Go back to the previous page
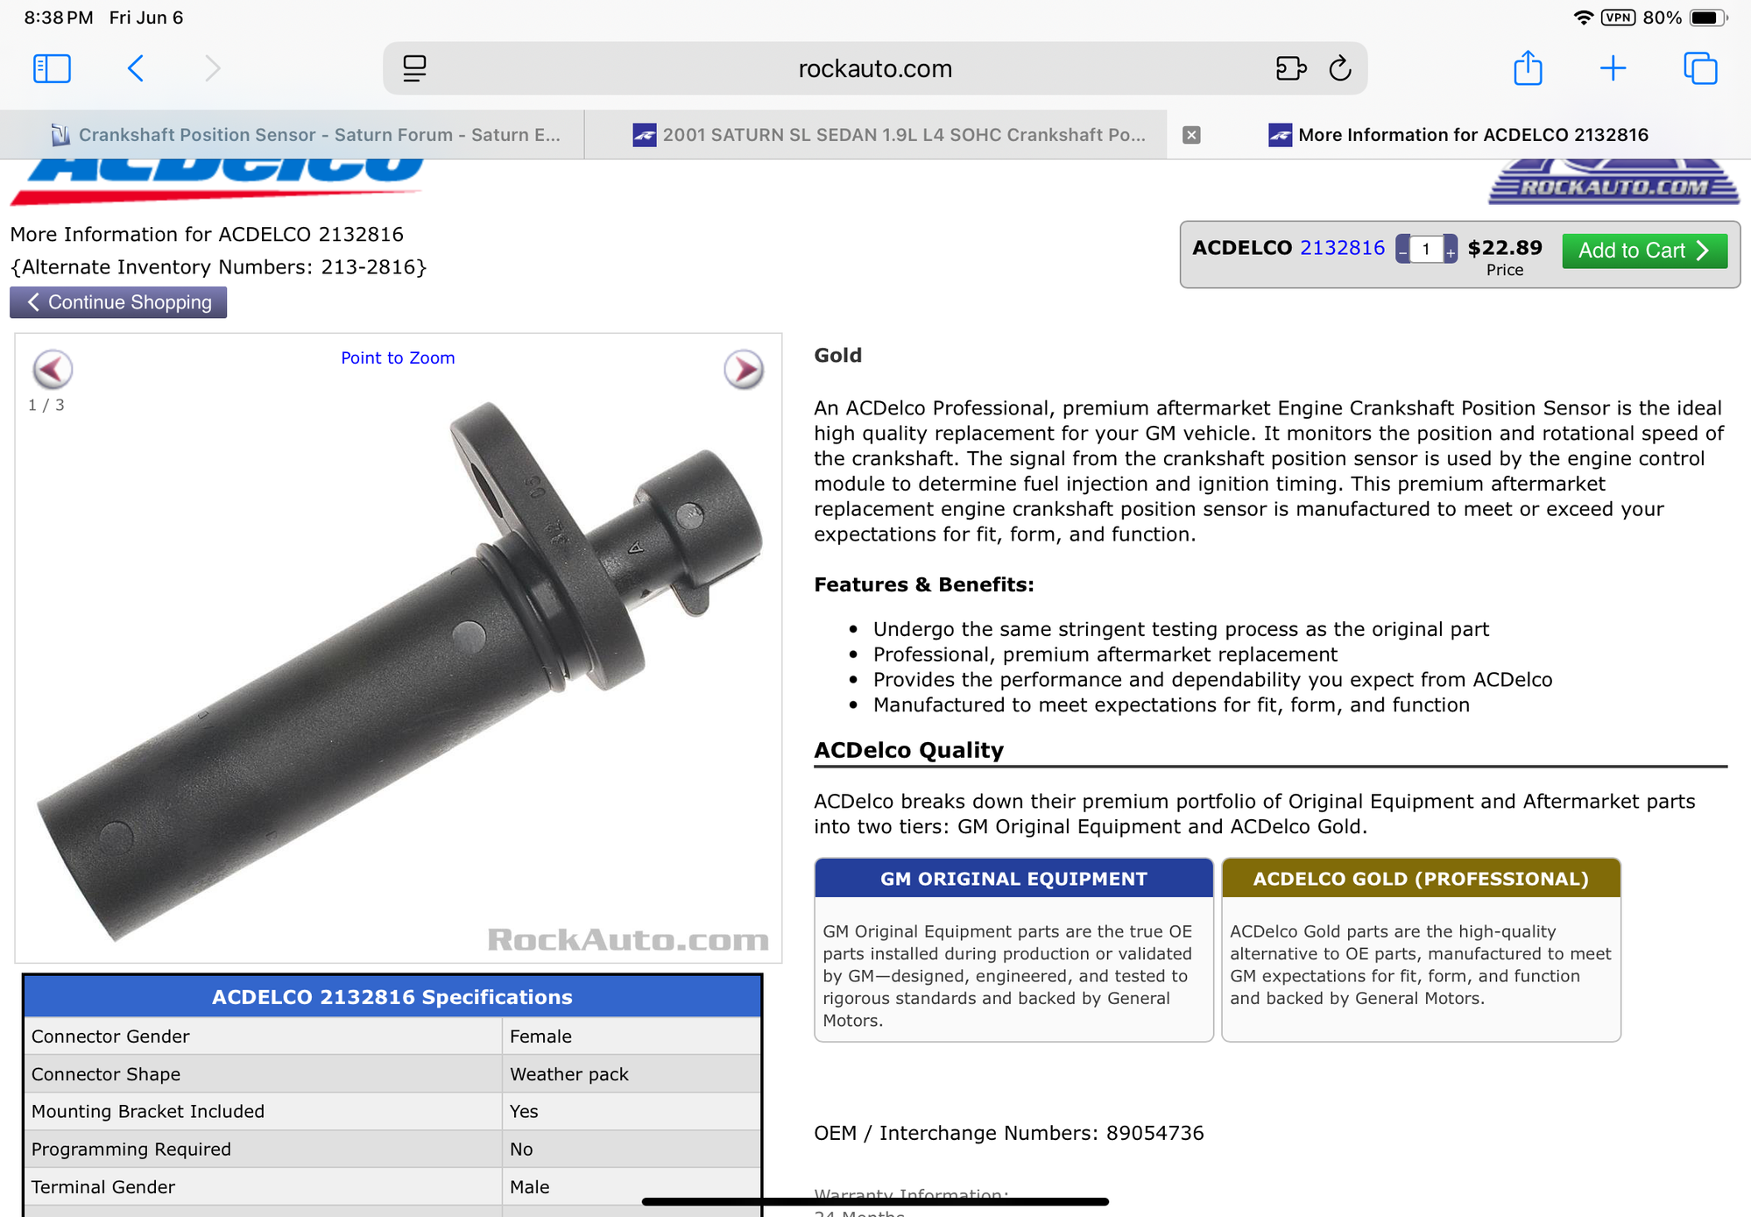 pos(136,68)
